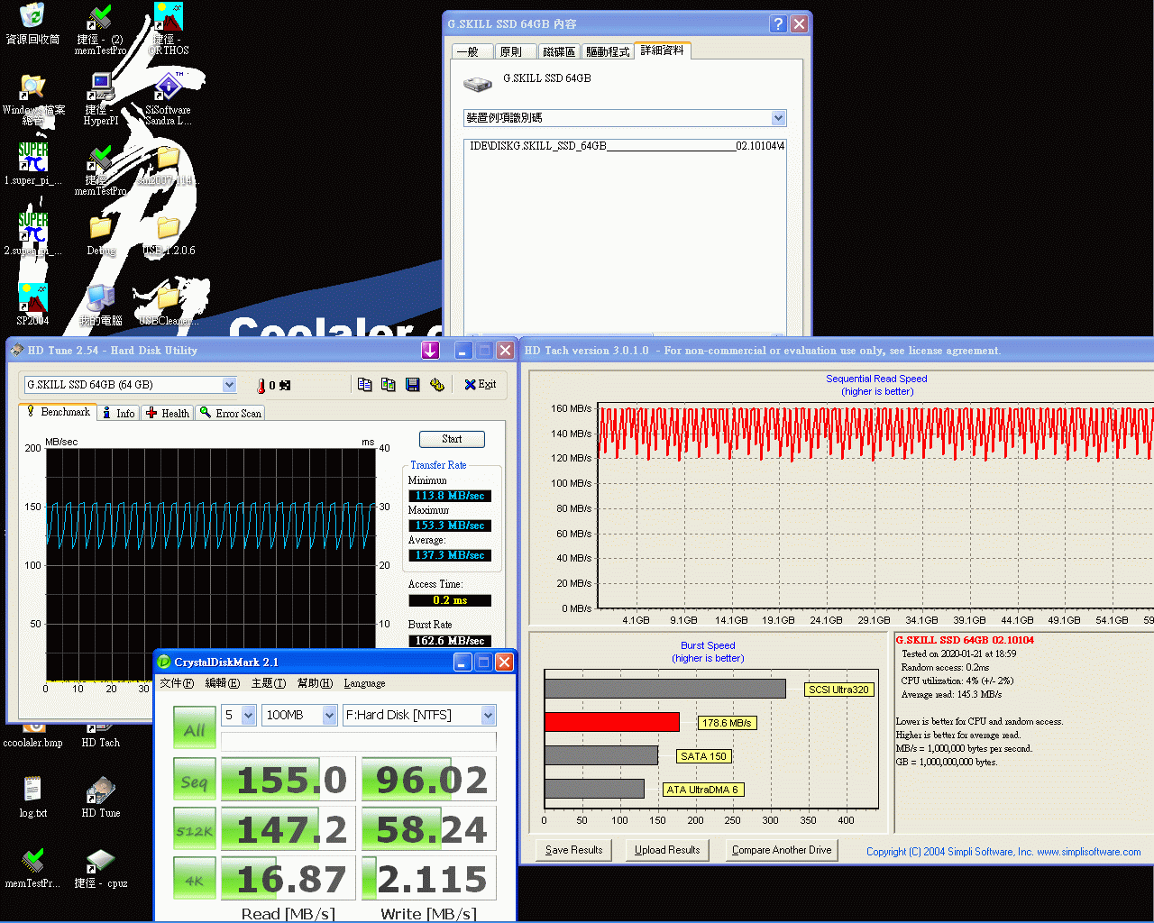This screenshot has height=923, width=1154.
Task: Open the Recycle Bin desktop icon
Action: pos(32,24)
